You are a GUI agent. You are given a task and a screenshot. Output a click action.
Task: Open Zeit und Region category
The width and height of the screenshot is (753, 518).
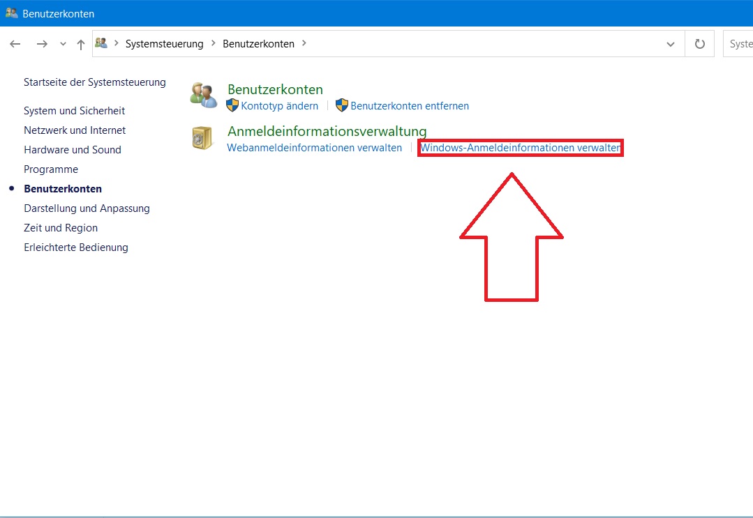61,228
